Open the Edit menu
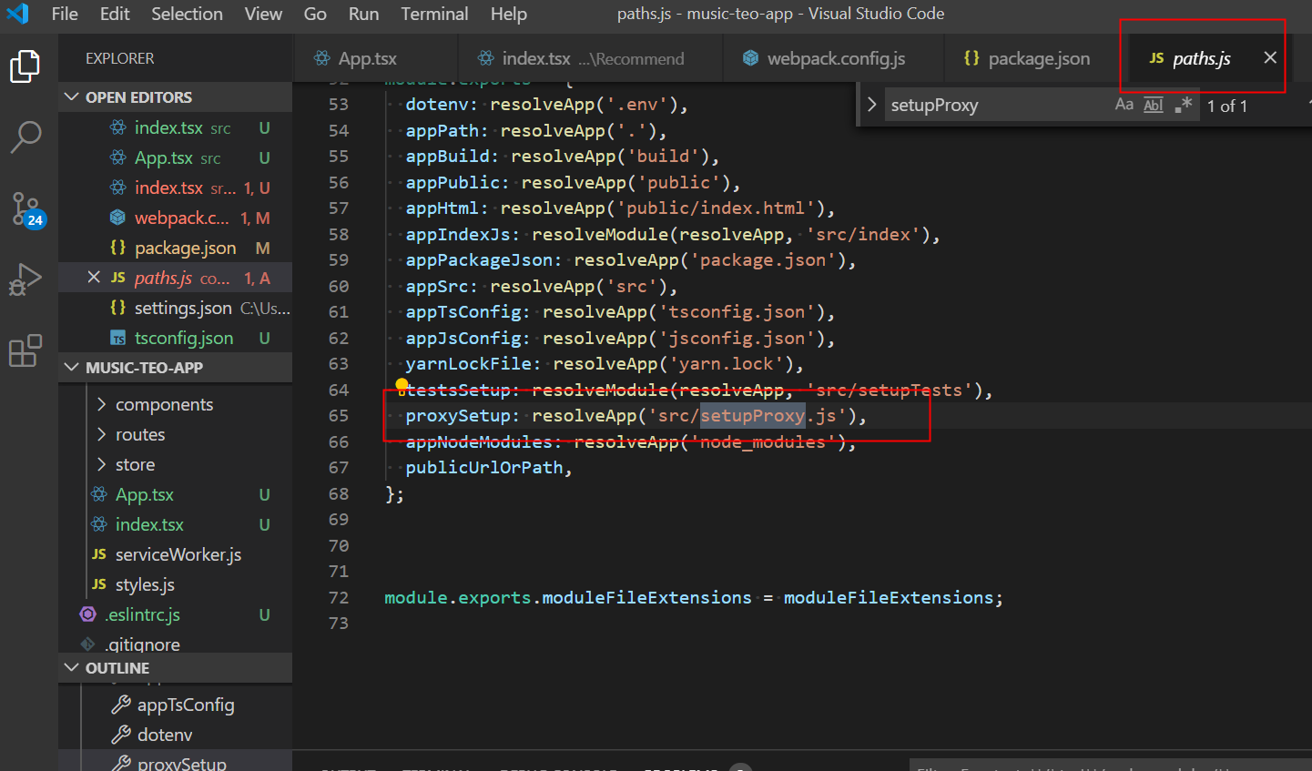This screenshot has width=1312, height=771. (x=115, y=14)
